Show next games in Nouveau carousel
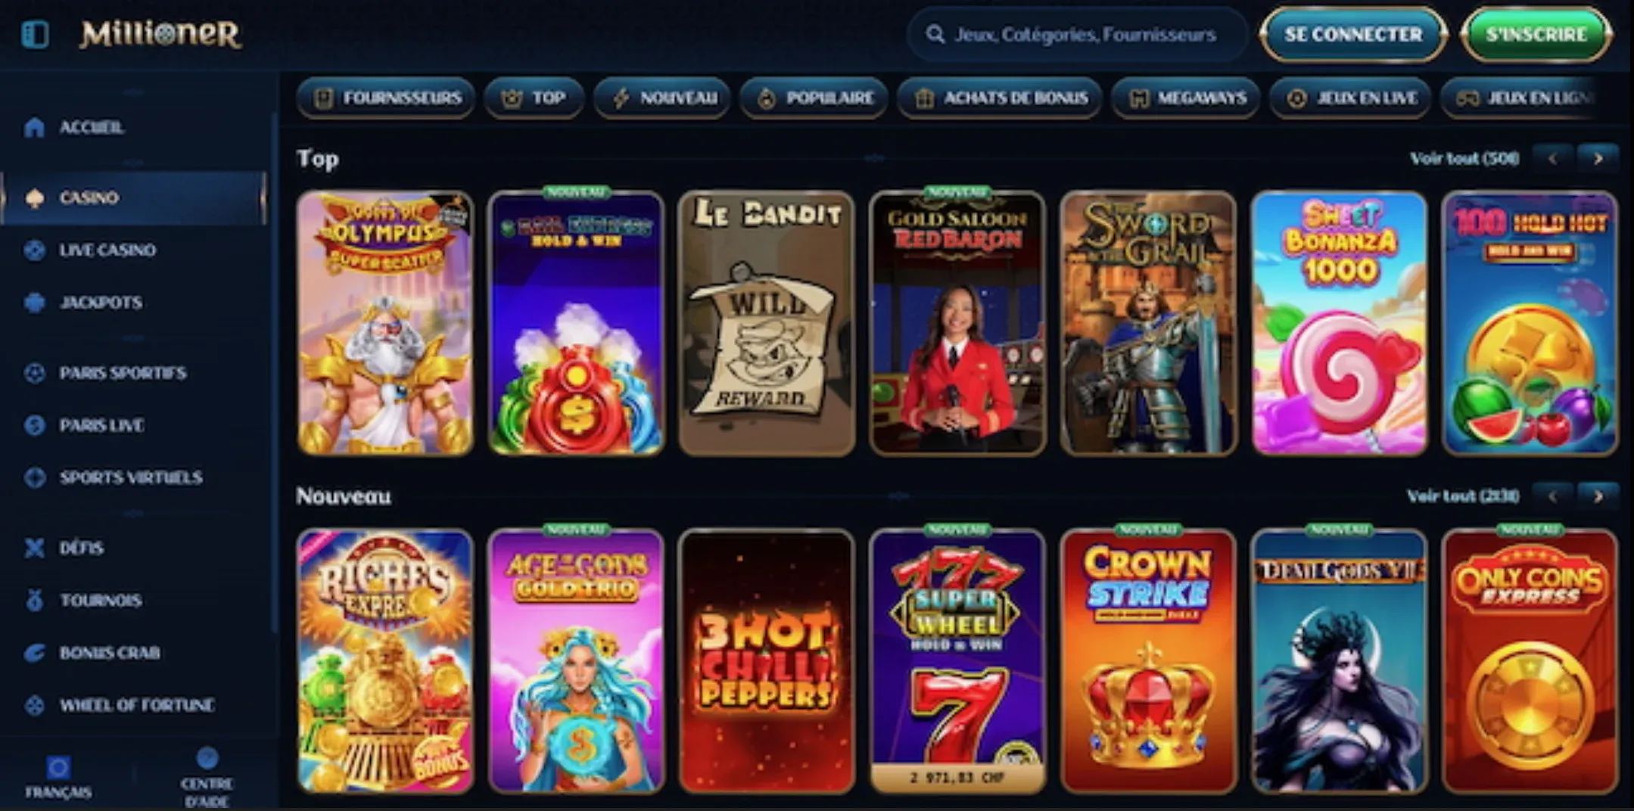This screenshot has height=811, width=1634. [1598, 496]
